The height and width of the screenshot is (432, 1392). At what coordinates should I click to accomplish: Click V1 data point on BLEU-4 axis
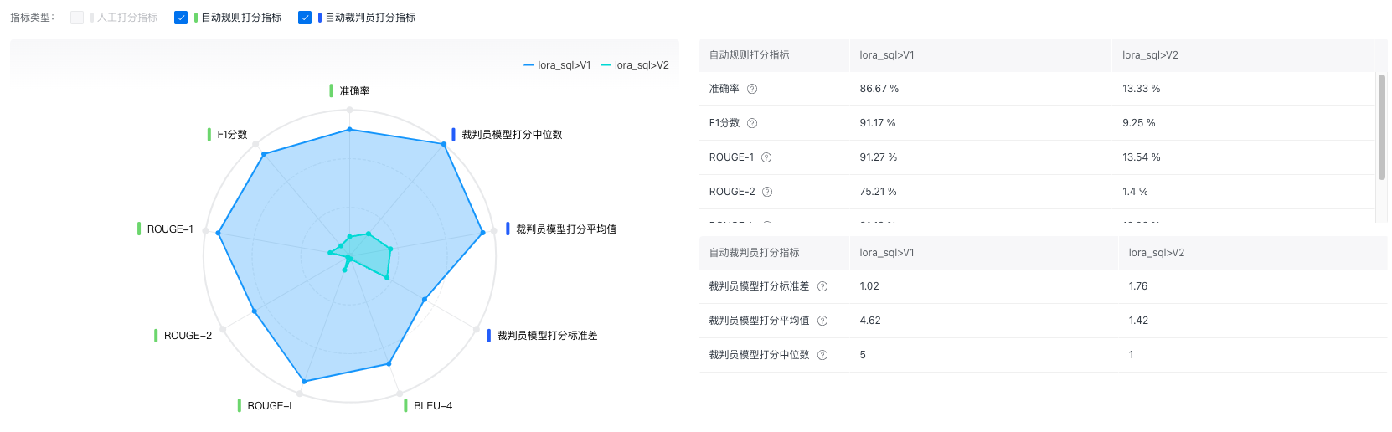coord(389,364)
